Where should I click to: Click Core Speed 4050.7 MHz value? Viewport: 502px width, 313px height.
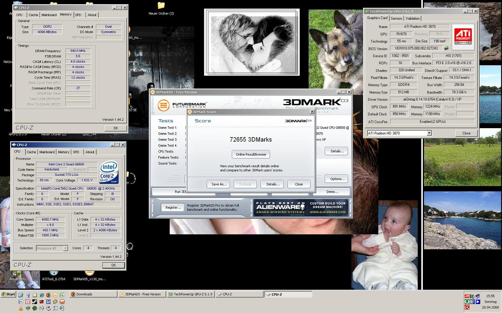coord(50,219)
